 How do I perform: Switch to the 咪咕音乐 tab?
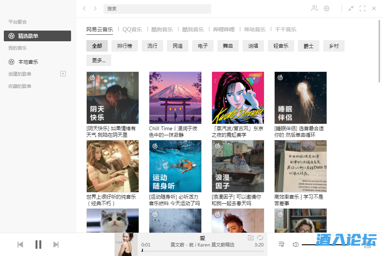pos(255,29)
